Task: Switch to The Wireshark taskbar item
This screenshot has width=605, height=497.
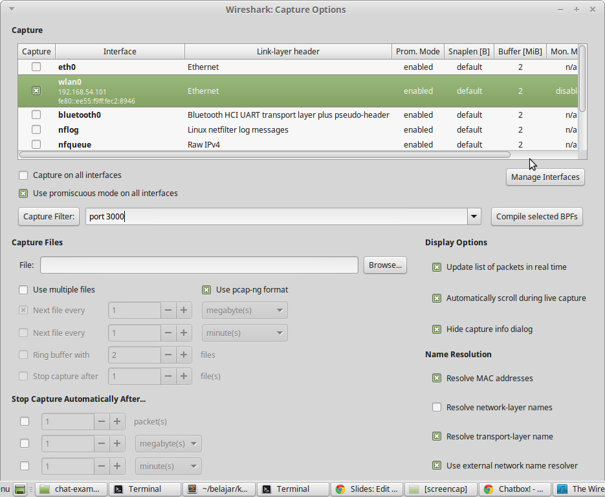Action: coord(579,489)
